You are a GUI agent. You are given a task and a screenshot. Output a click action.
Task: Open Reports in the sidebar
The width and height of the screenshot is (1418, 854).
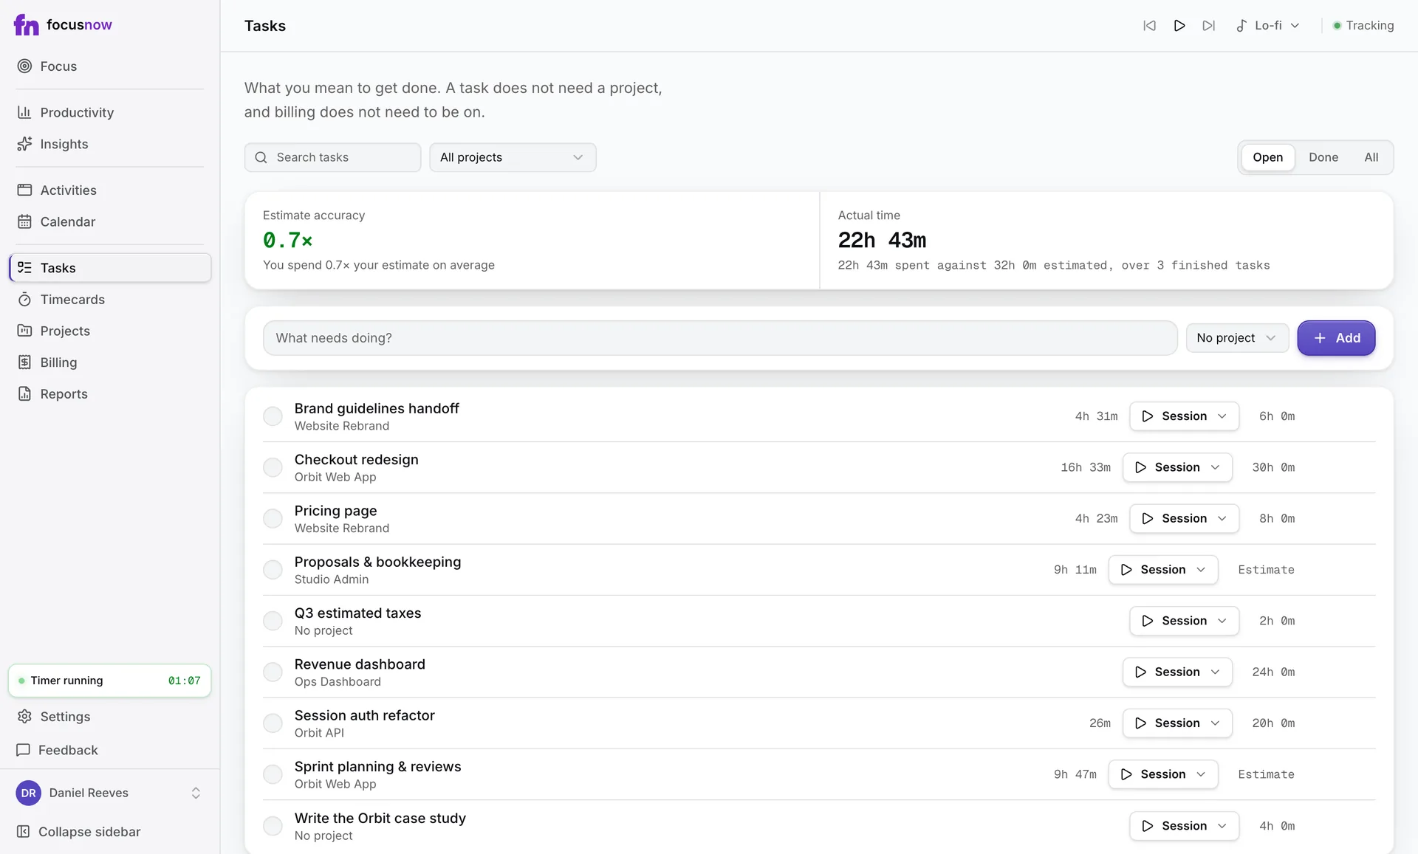[110, 394]
